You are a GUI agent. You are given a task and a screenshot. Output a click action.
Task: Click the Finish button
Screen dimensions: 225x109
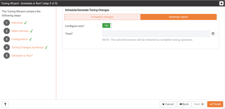click(215, 104)
